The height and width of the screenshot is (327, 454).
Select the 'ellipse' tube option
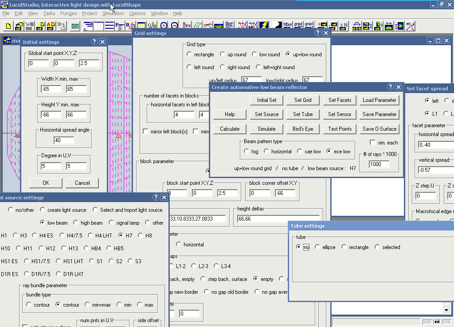[x=317, y=247]
